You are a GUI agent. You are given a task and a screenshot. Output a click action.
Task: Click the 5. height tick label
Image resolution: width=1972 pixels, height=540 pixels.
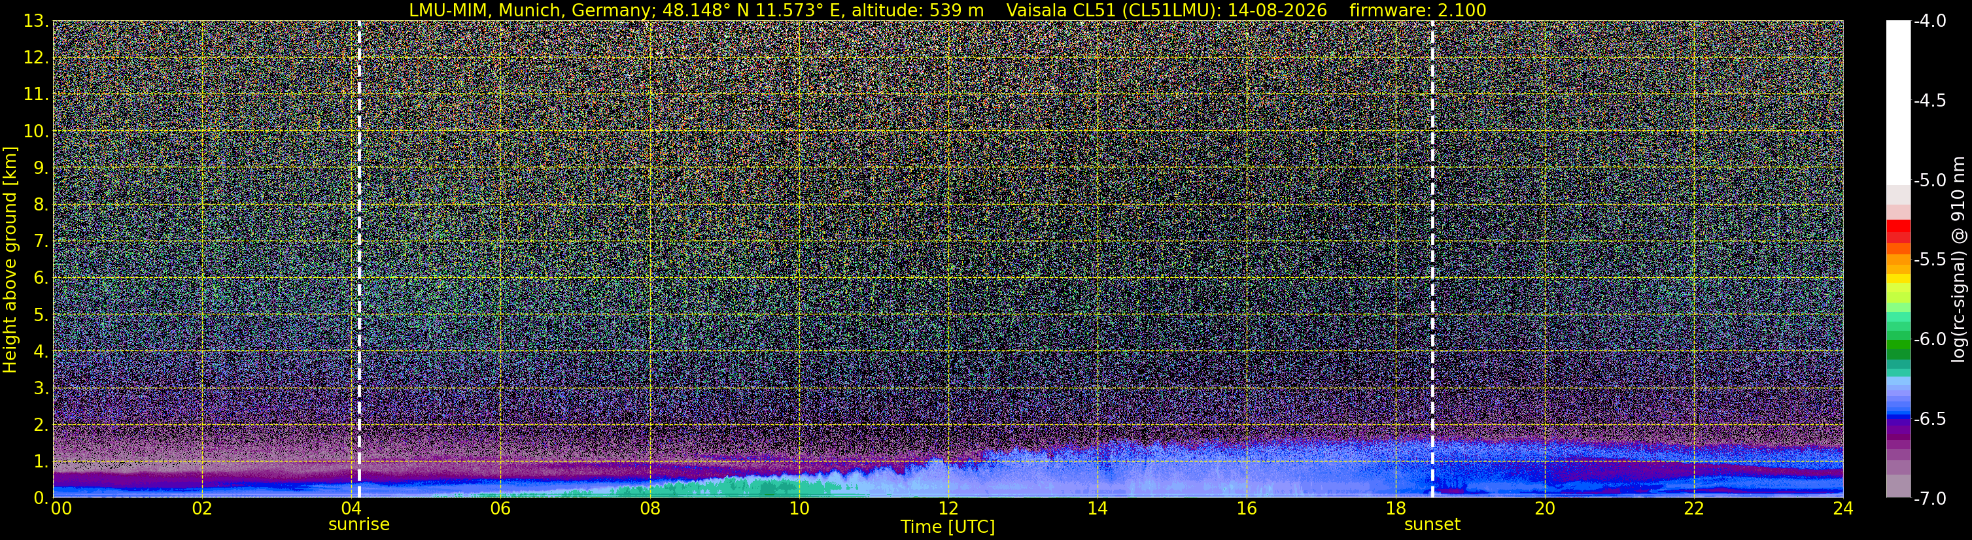click(41, 314)
